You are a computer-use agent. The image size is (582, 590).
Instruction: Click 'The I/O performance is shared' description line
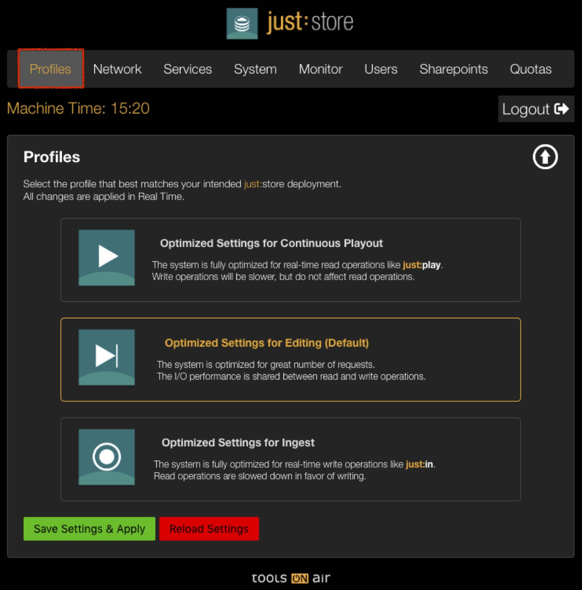click(x=291, y=376)
